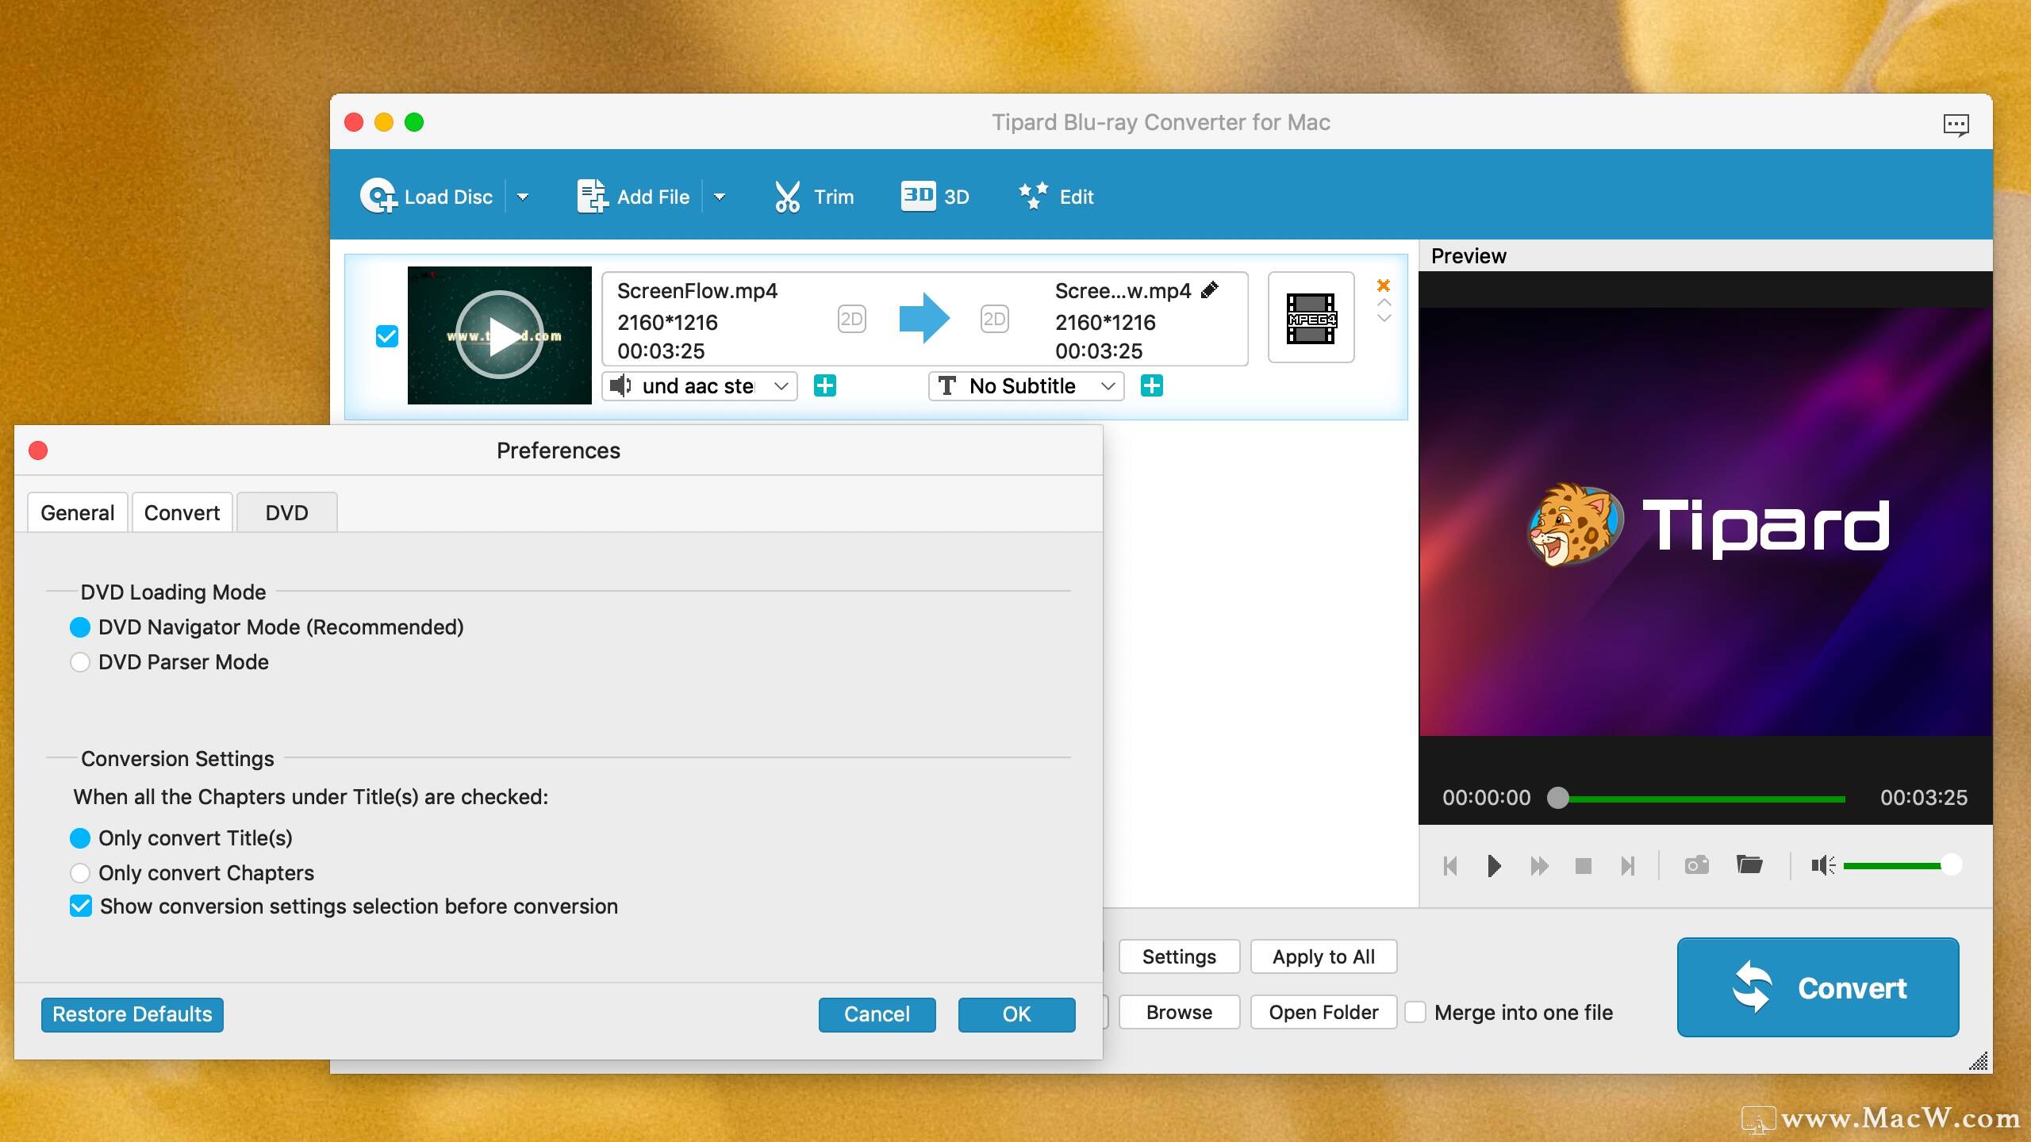This screenshot has height=1142, width=2031.
Task: Rename output file with pencil icon
Action: (x=1211, y=290)
